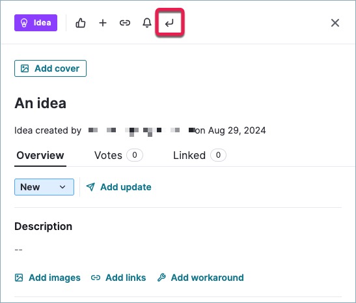Click Add links below description

click(118, 278)
